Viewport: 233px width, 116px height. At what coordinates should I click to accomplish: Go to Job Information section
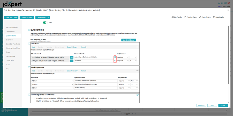(x=12, y=27)
